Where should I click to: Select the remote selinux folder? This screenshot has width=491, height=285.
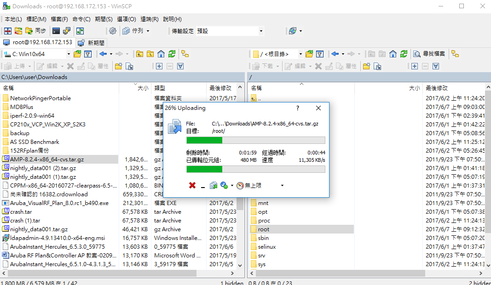[267, 247]
